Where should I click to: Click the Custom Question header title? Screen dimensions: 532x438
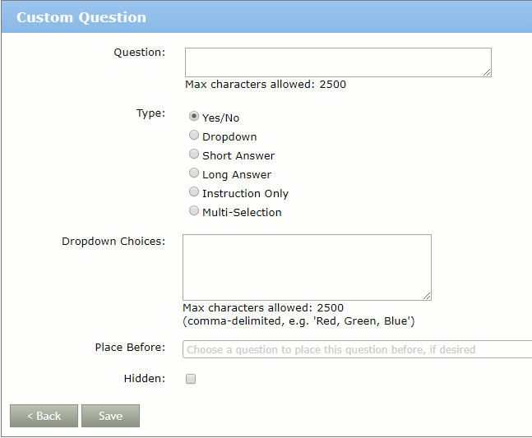[81, 17]
